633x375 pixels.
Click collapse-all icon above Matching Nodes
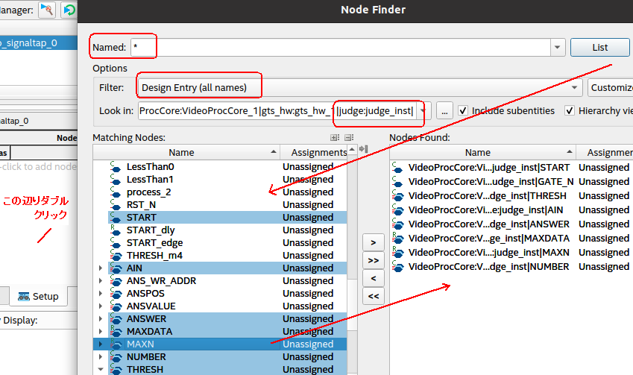tap(350, 138)
